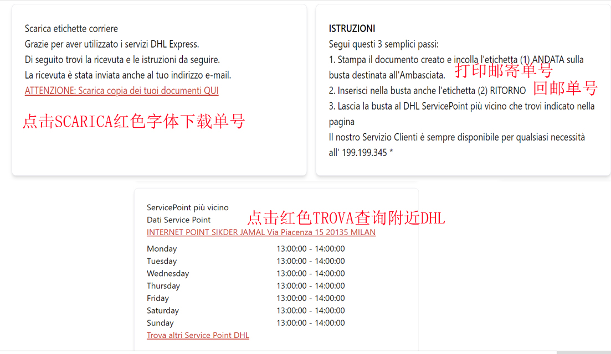Click the Wednesday row label

168,273
